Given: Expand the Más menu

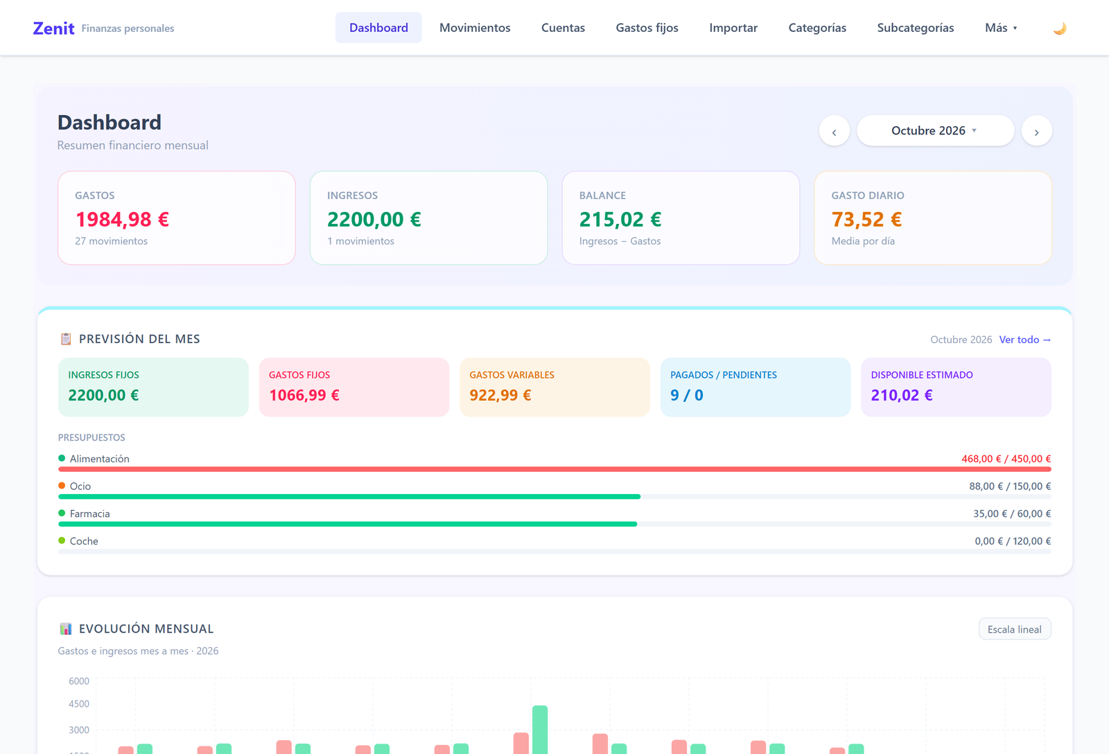Looking at the screenshot, I should pyautogui.click(x=1001, y=28).
